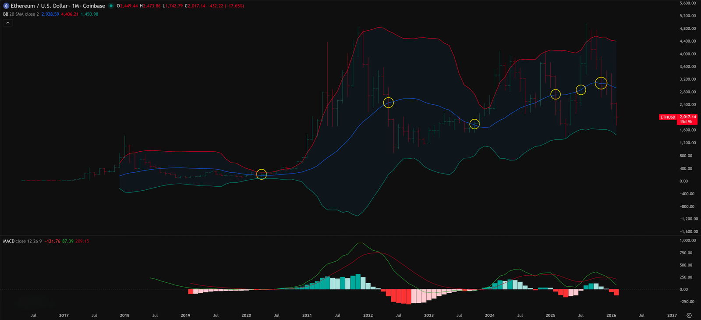This screenshot has width=701, height=320.
Task: Click the 15d 9h countdown on price label
Action: point(686,122)
